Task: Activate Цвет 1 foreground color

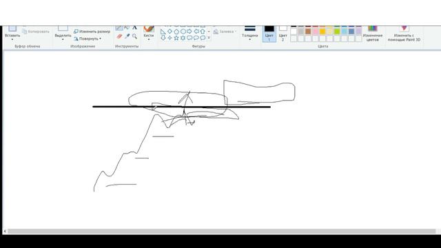Action: (269, 34)
